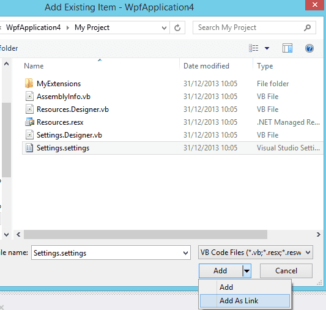Cancel the Add Existing Item dialog
Viewport: 326px width, 310px height.
[x=286, y=271]
